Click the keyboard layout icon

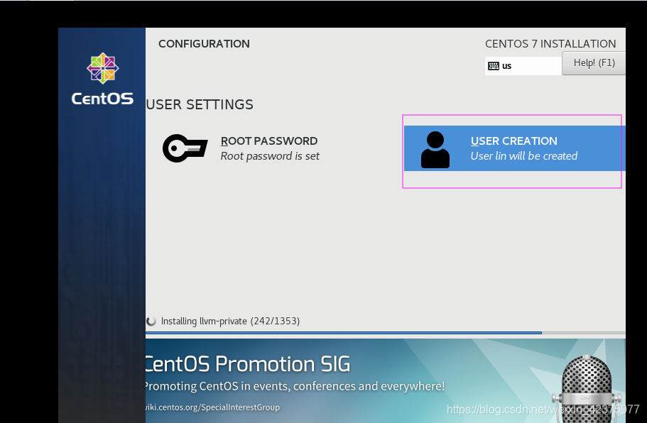(x=494, y=66)
